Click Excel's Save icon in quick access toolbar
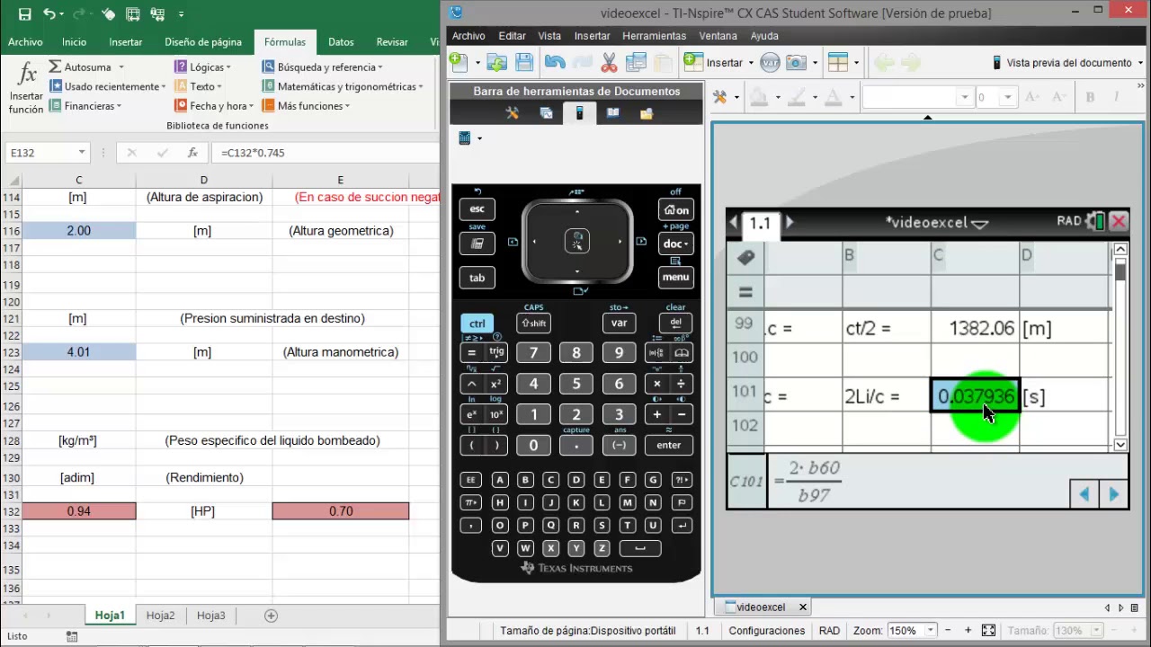Screen dimensions: 1151x647 click(x=24, y=14)
